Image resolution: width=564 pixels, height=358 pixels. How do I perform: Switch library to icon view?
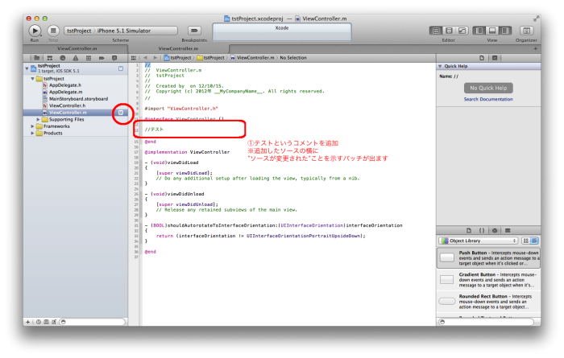point(526,241)
